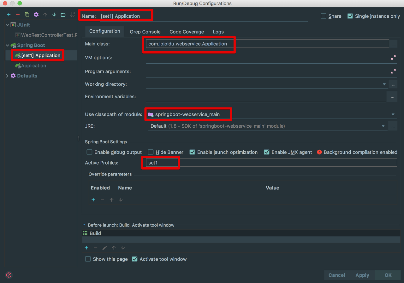Uncheck Activate tool window

pyautogui.click(x=135, y=259)
